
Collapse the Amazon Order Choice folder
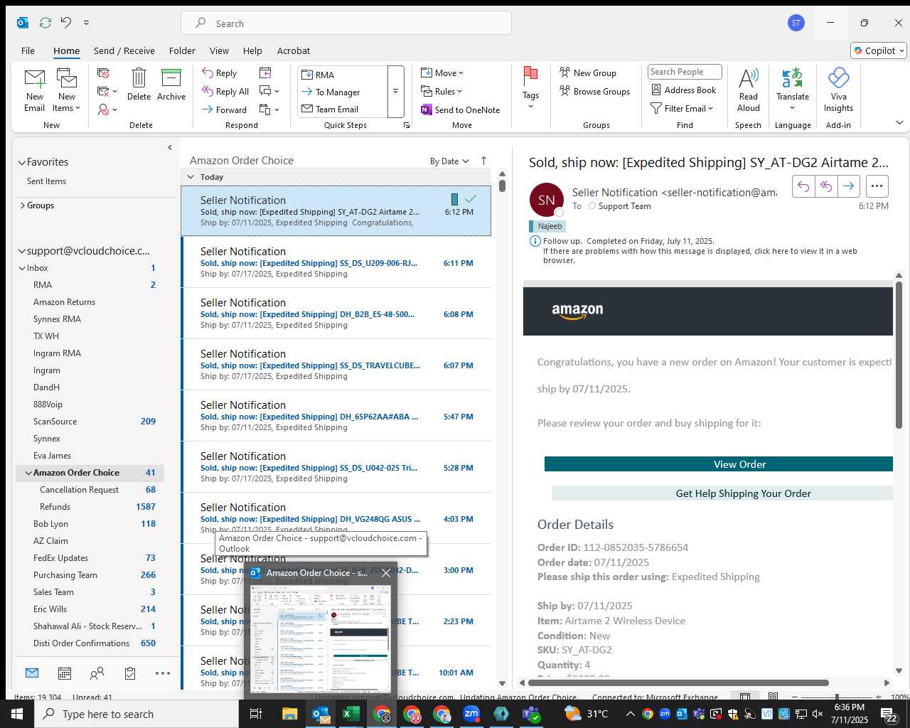pos(28,473)
